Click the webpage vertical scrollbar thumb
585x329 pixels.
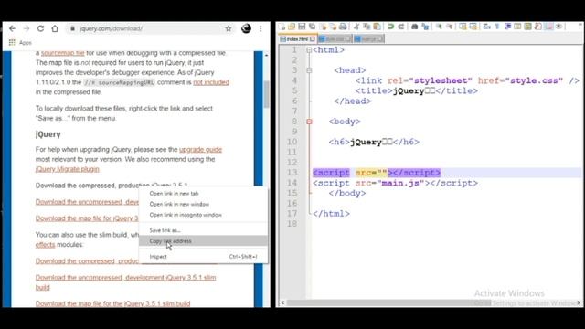[266, 94]
